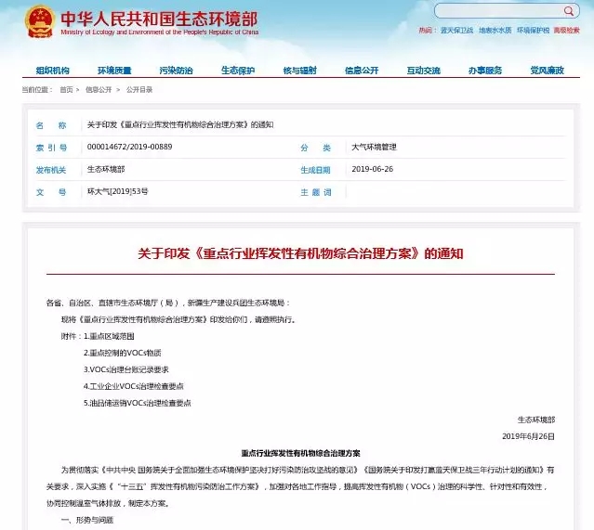Click the national emblem logo

(x=39, y=21)
